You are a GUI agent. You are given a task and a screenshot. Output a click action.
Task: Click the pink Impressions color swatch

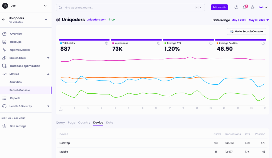pos(113,43)
